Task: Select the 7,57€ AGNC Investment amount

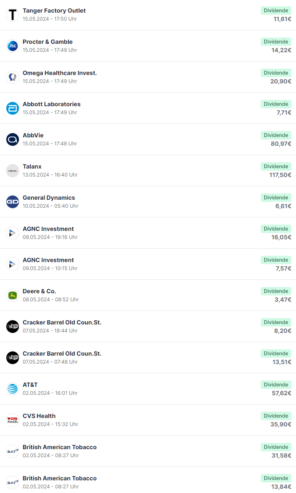Action: point(283,268)
